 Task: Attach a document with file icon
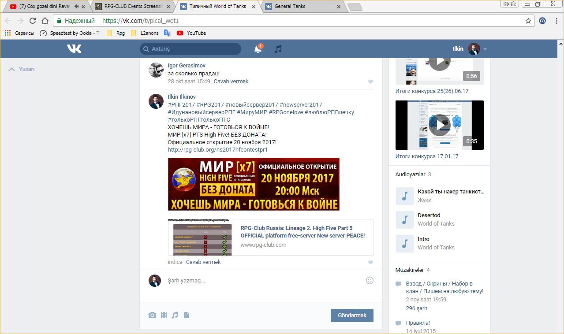pos(187,315)
